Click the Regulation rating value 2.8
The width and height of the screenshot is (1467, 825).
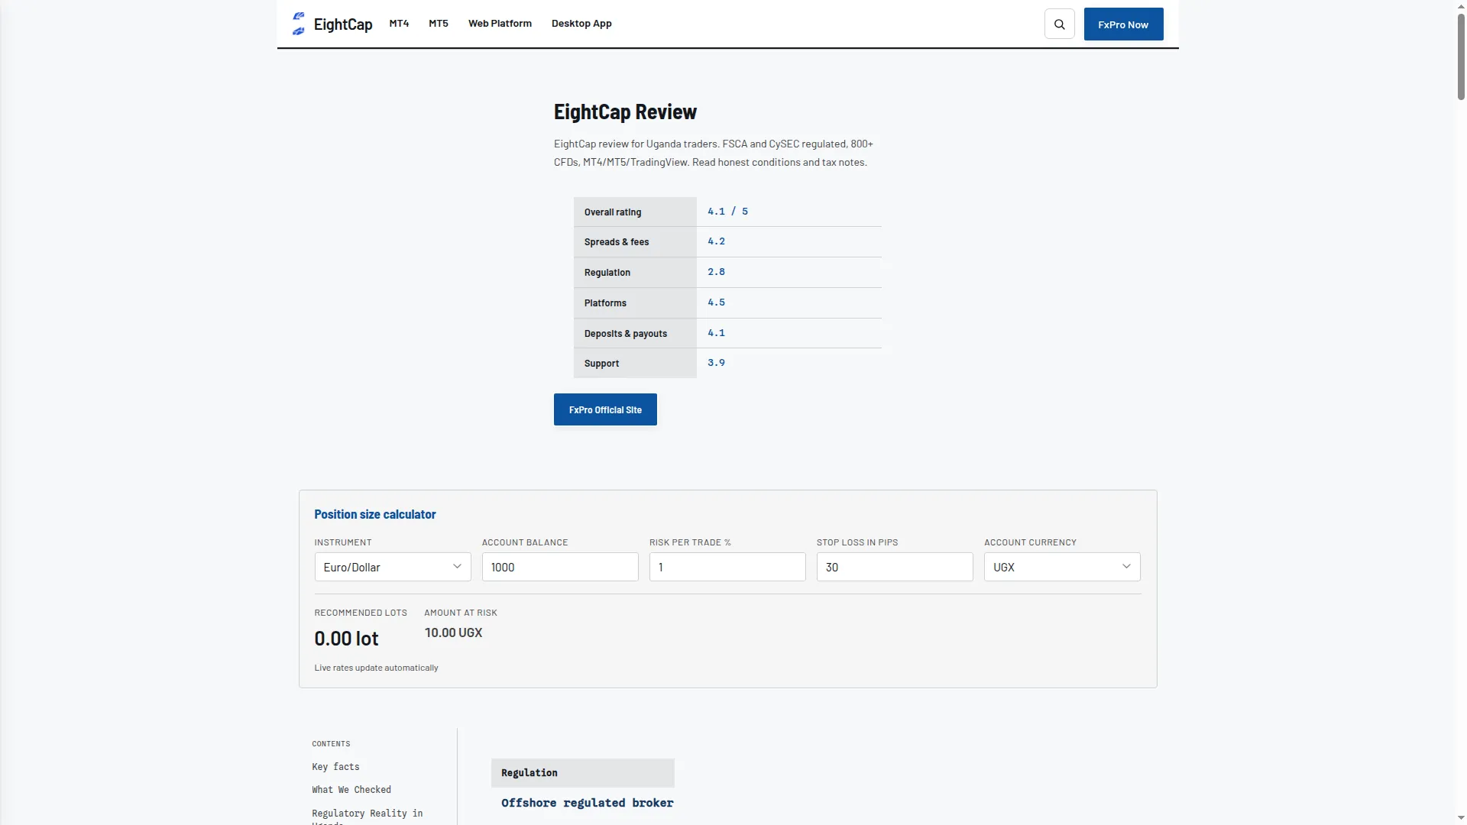(x=716, y=272)
